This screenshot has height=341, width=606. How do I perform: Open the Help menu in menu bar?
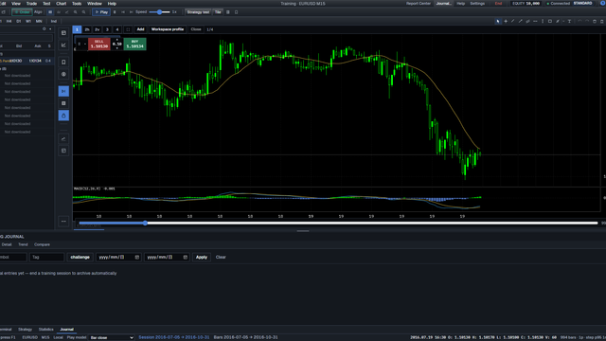point(112,4)
